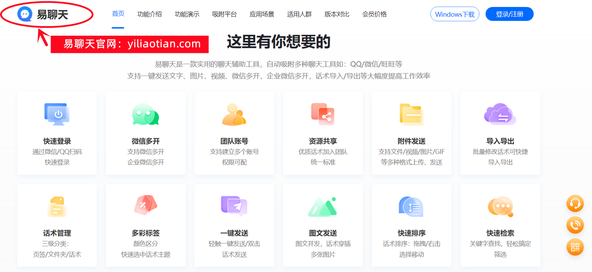Open 适用人群 navigation item
Viewport: 592px width, 272px height.
tap(299, 14)
